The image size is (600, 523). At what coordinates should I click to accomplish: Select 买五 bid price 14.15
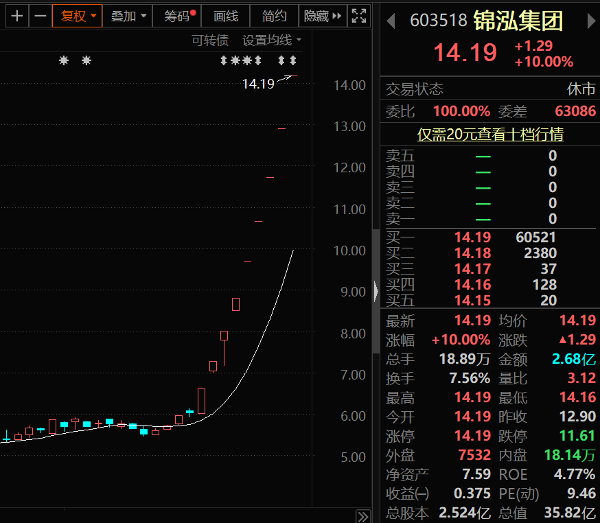pos(472,301)
